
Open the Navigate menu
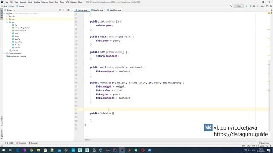pyautogui.click(x=23, y=2)
